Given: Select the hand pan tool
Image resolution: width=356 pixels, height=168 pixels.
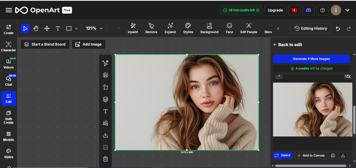Looking at the screenshot, I should [36, 28].
